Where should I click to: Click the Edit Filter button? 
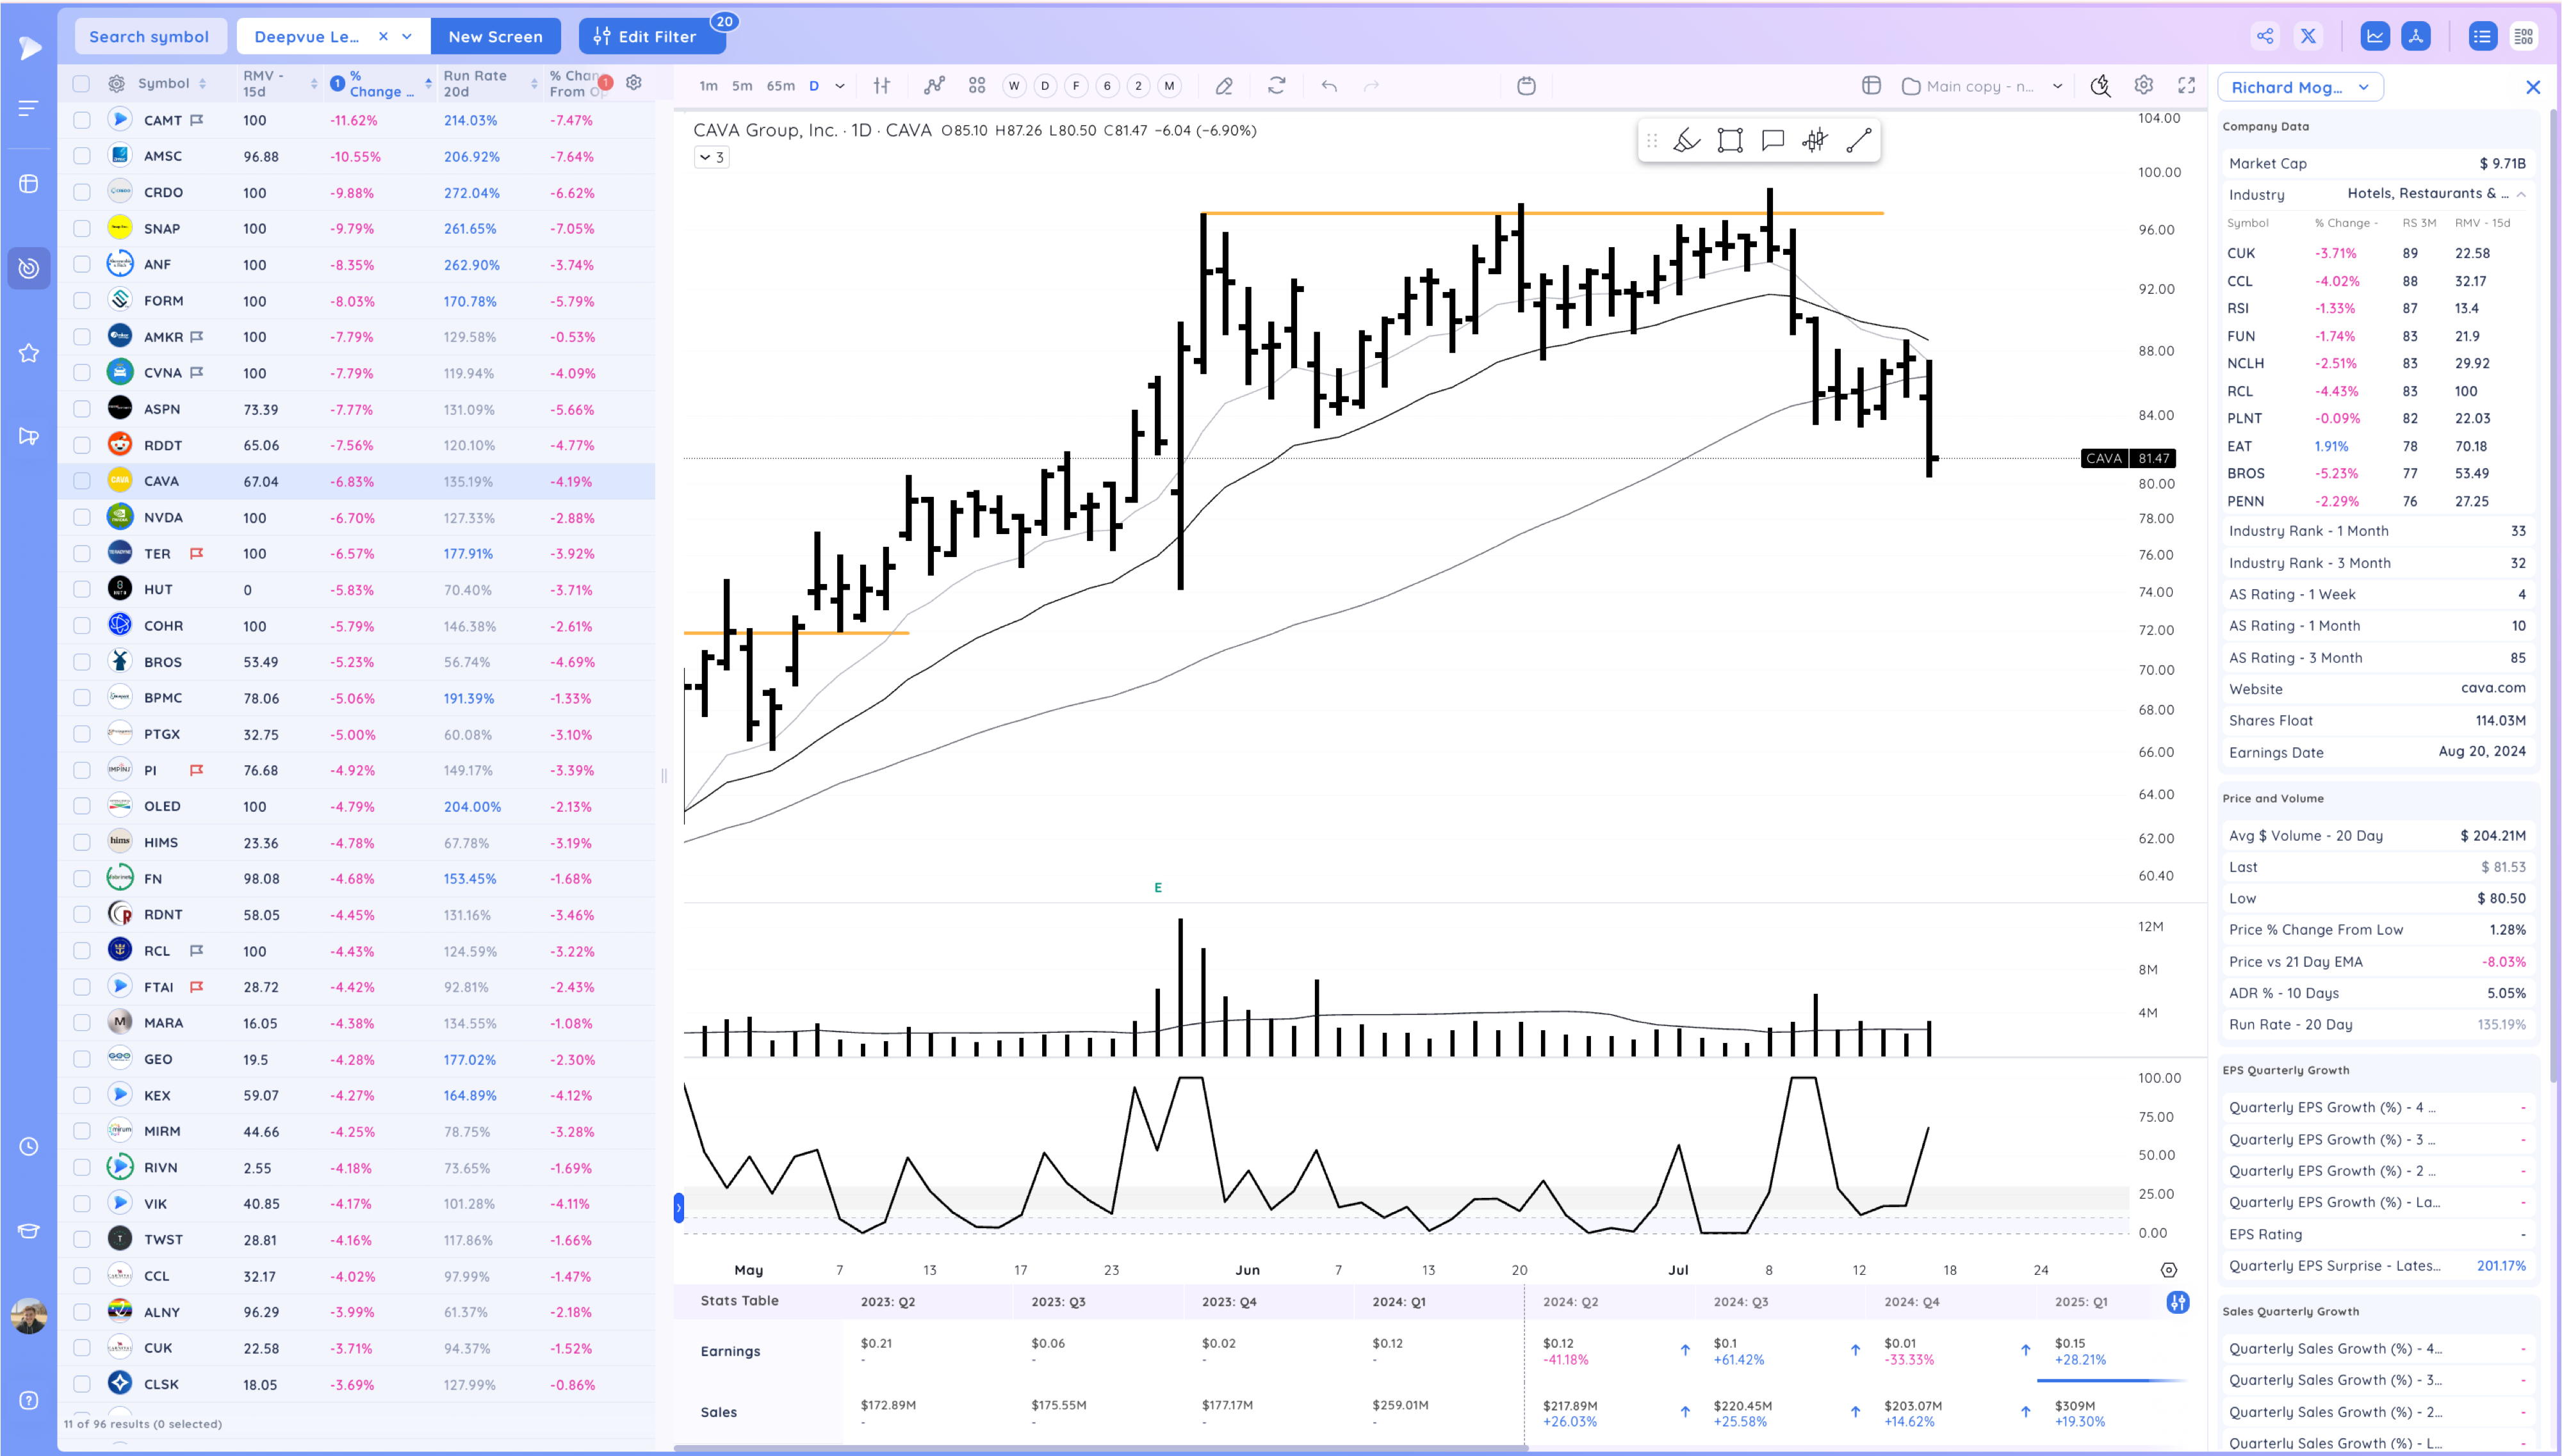[646, 36]
